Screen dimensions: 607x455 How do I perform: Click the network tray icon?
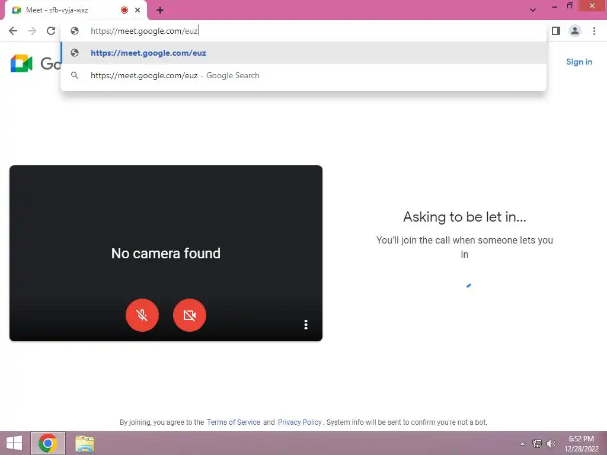coord(536,443)
